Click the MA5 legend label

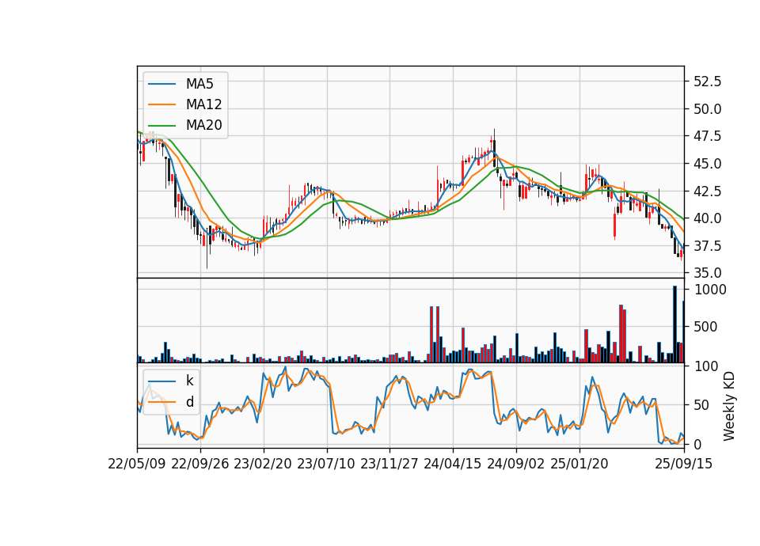pyautogui.click(x=199, y=84)
